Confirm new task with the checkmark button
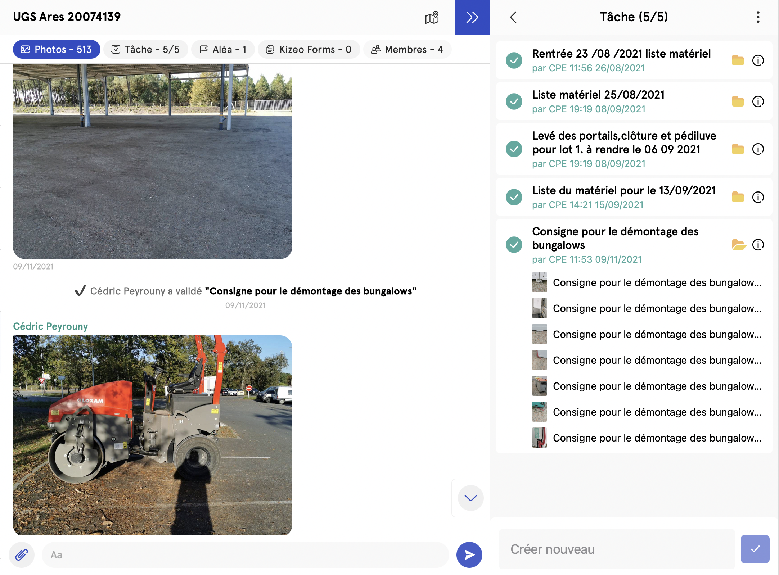 coord(755,549)
